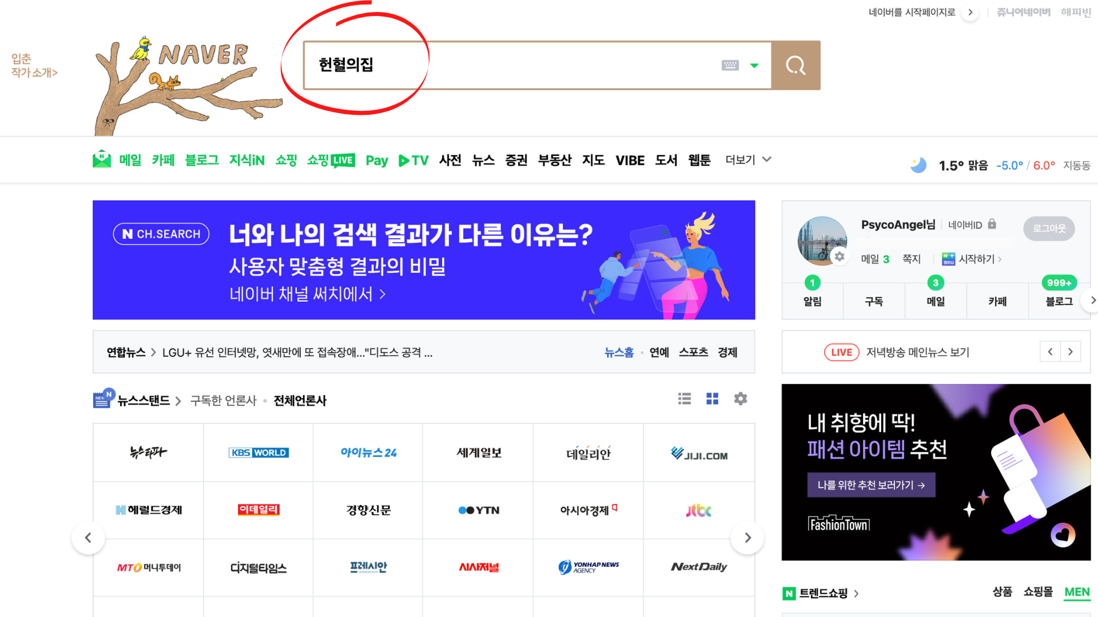
Task: Click the 로그아웃 button
Action: point(1049,228)
